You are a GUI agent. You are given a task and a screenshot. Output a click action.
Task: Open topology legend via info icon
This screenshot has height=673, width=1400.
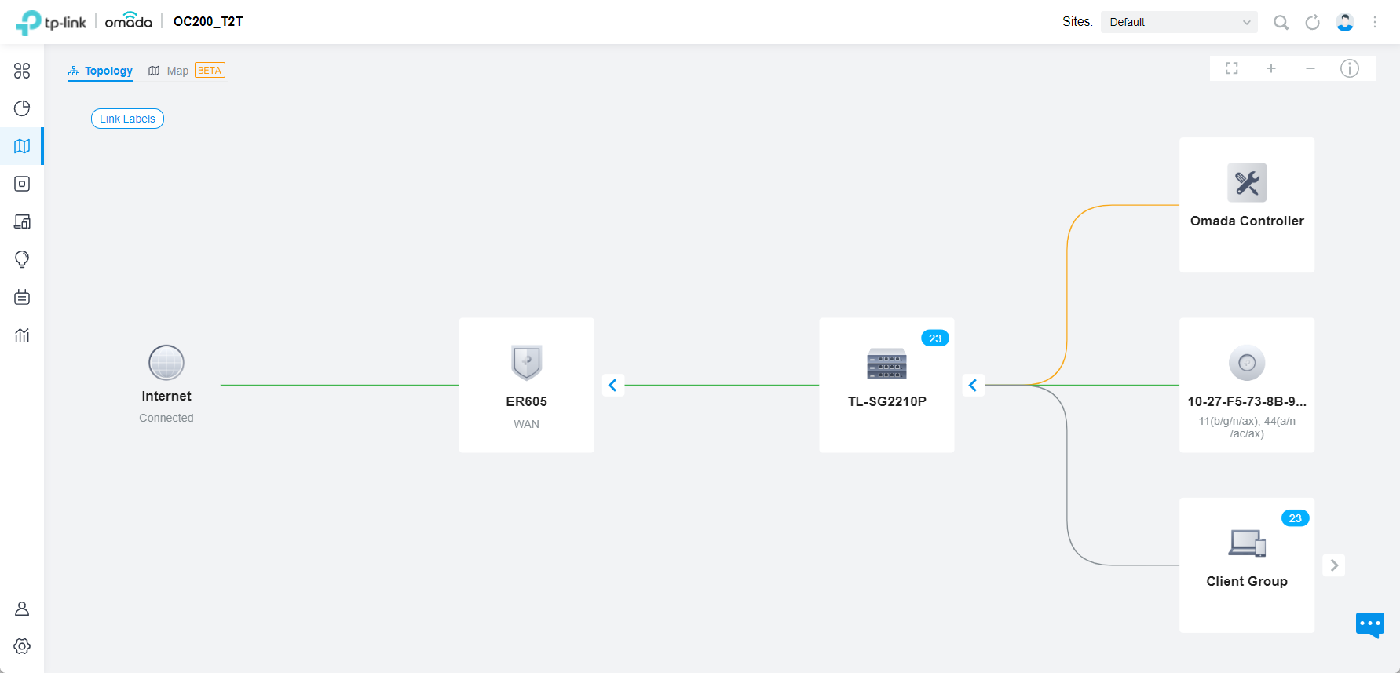(1350, 68)
